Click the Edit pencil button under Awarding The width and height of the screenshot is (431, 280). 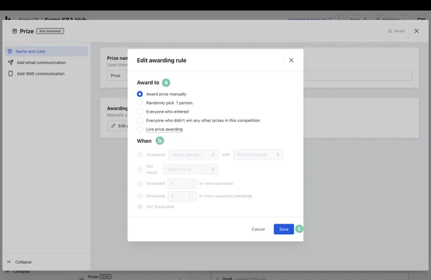118,126
